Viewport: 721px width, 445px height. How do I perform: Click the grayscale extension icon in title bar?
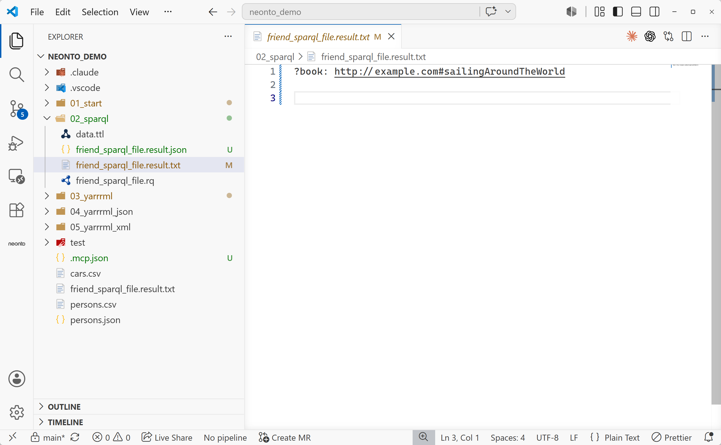coord(571,12)
